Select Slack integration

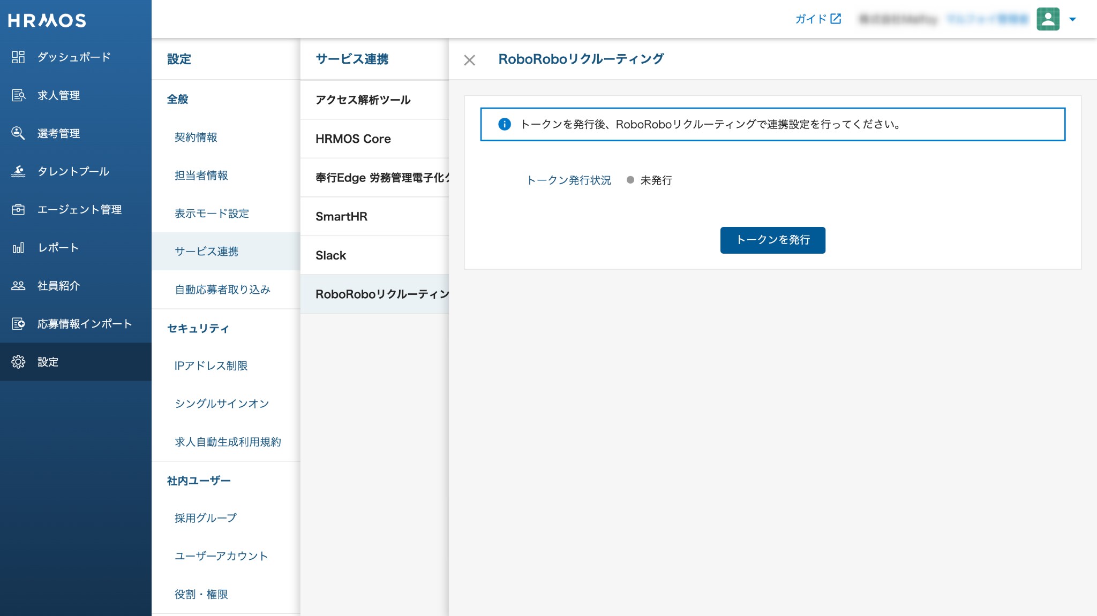pos(374,255)
